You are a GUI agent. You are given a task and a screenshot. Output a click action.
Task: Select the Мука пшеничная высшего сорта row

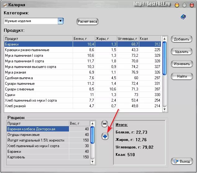tap(83, 66)
